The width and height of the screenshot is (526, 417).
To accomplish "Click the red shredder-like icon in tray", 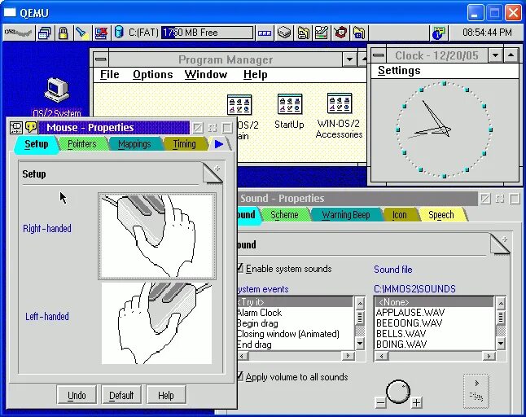I will pyautogui.click(x=340, y=33).
